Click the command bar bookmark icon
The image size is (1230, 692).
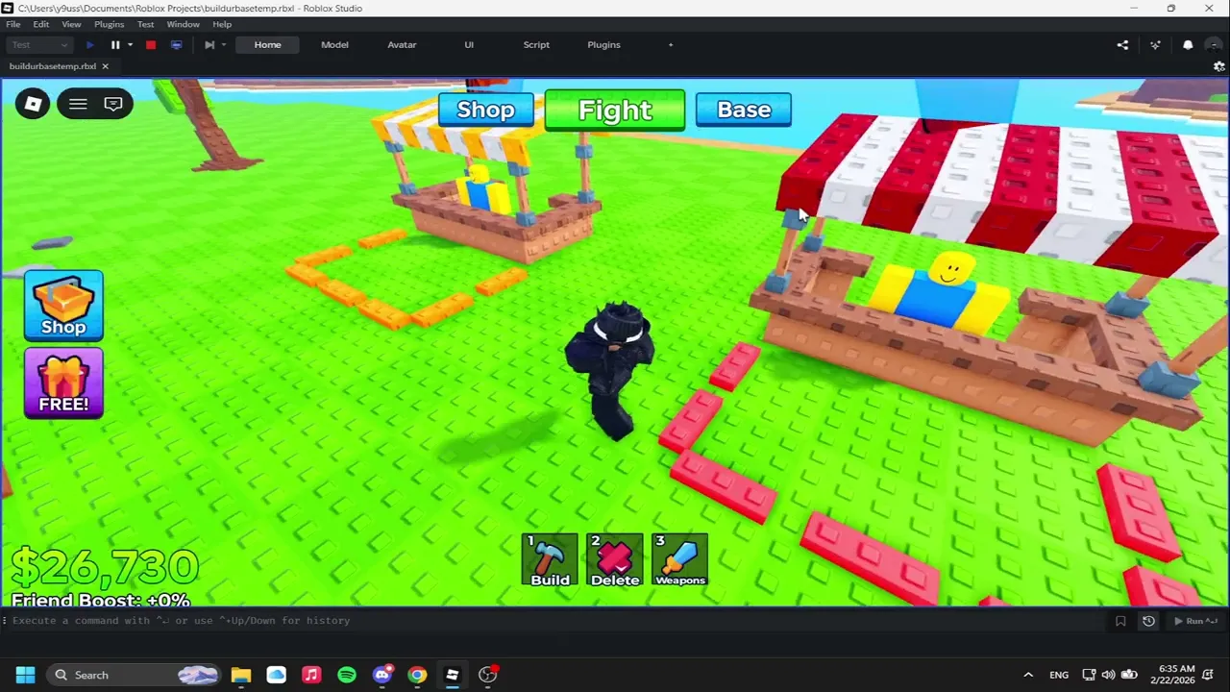pos(1119,621)
